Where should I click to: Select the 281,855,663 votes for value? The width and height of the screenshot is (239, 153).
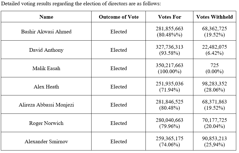click(169, 29)
